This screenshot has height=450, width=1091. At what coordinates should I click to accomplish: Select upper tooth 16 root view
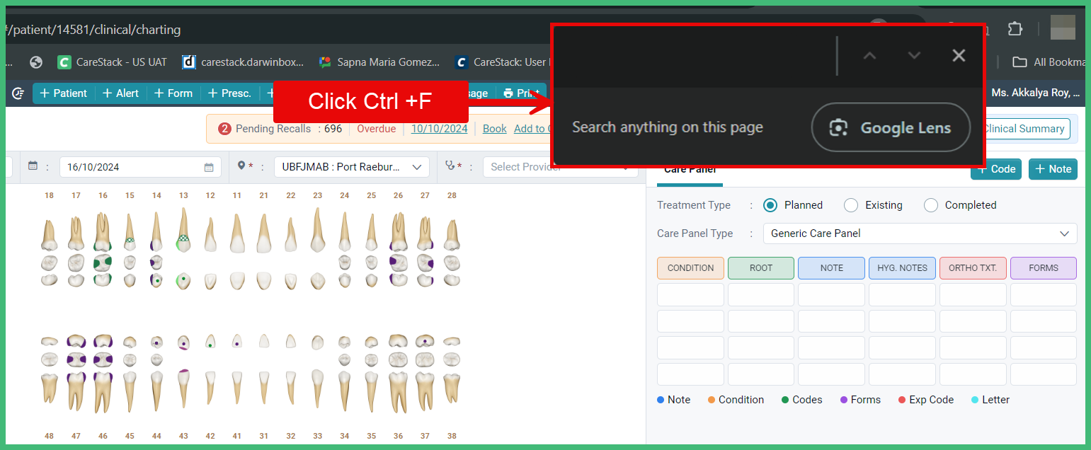click(x=103, y=232)
